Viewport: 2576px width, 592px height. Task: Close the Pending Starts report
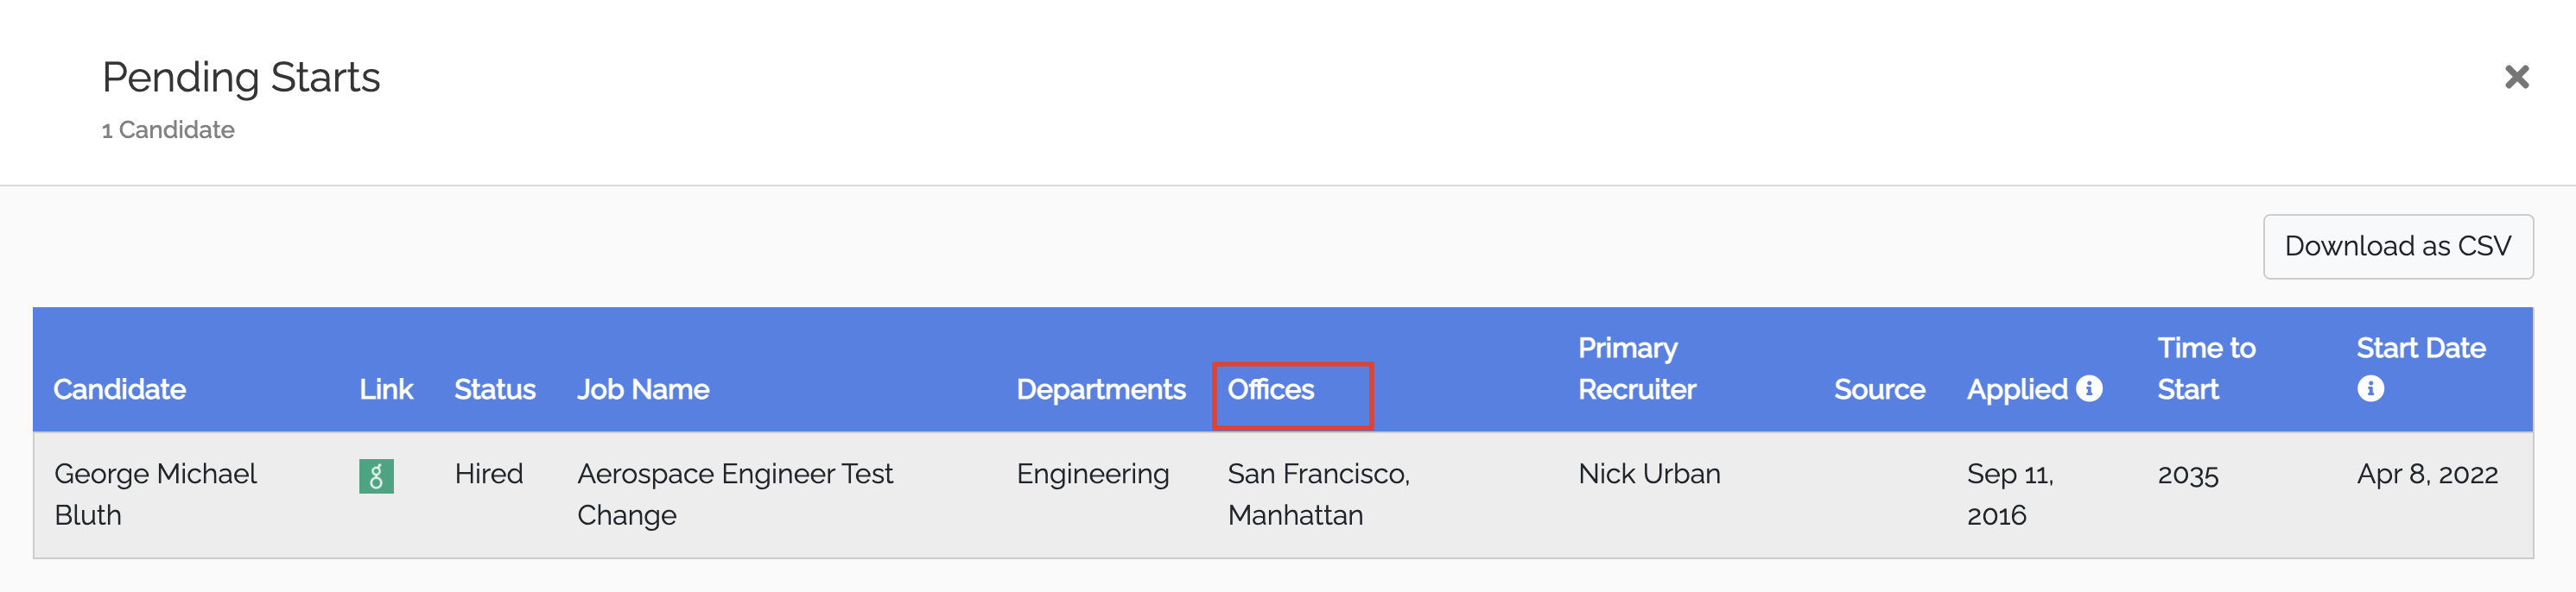pos(2518,77)
